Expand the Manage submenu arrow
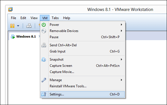 pyautogui.click(x=122, y=80)
